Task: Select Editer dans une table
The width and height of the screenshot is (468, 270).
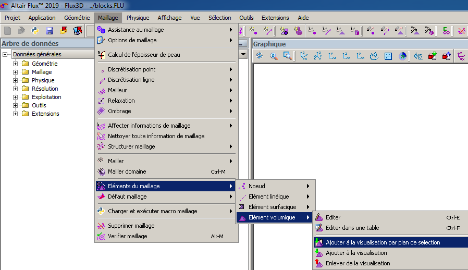Action: coord(352,228)
